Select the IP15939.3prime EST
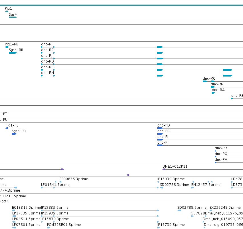Screen dimensions: 243x229 [x=185, y=182]
